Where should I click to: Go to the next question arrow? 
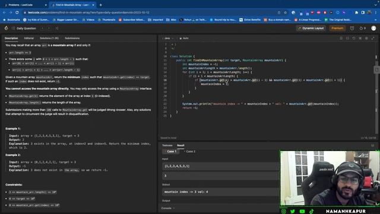tap(49, 29)
